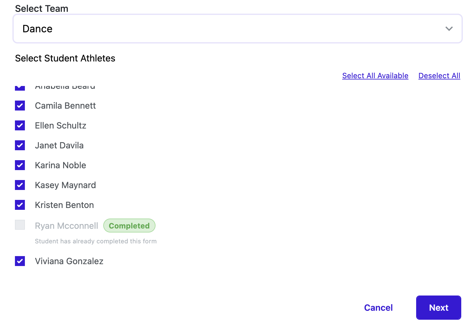Image resolution: width=474 pixels, height=334 pixels.
Task: Toggle Karina Noble checkbox off
Action: tap(20, 165)
